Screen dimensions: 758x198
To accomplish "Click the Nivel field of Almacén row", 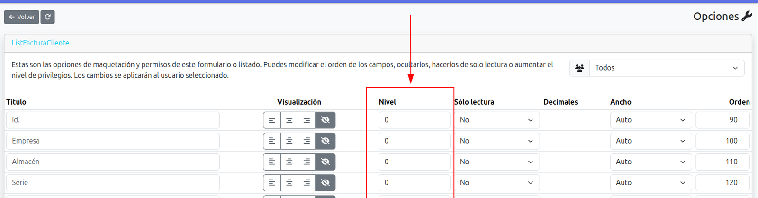I will click(x=415, y=162).
